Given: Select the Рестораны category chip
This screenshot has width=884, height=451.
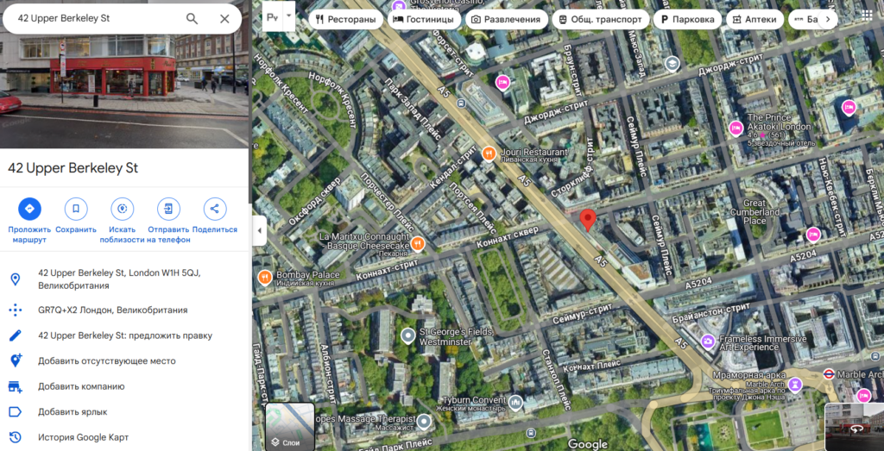Looking at the screenshot, I should [x=345, y=19].
